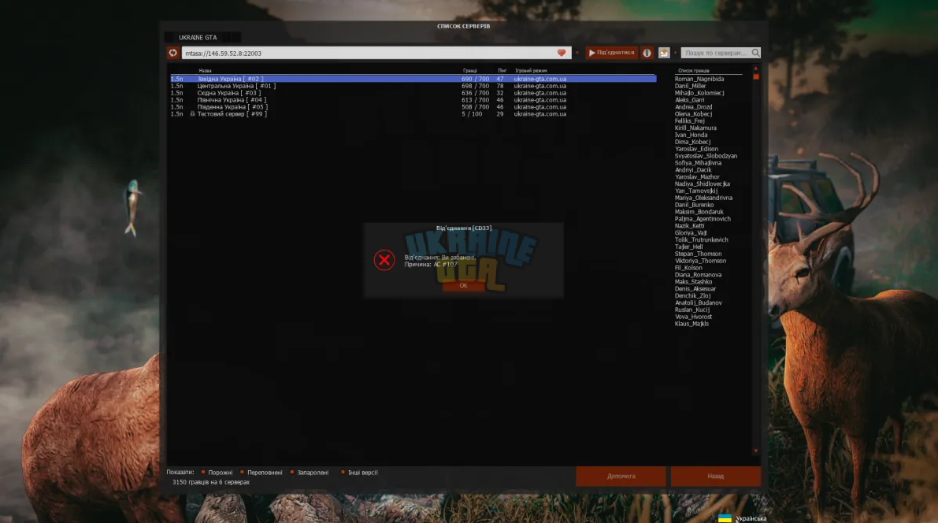This screenshot has height=523, width=938.
Task: Click player Ivan_Honda in list
Action: click(691, 135)
